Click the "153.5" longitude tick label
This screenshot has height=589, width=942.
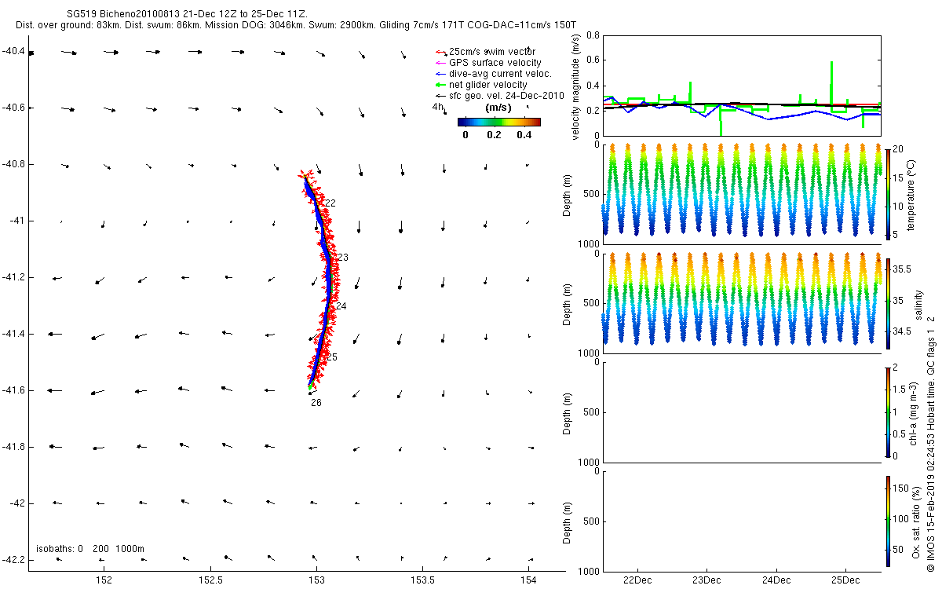pos(422,581)
